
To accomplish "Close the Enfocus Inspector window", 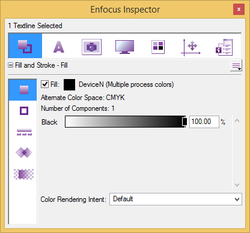I will [x=239, y=10].
